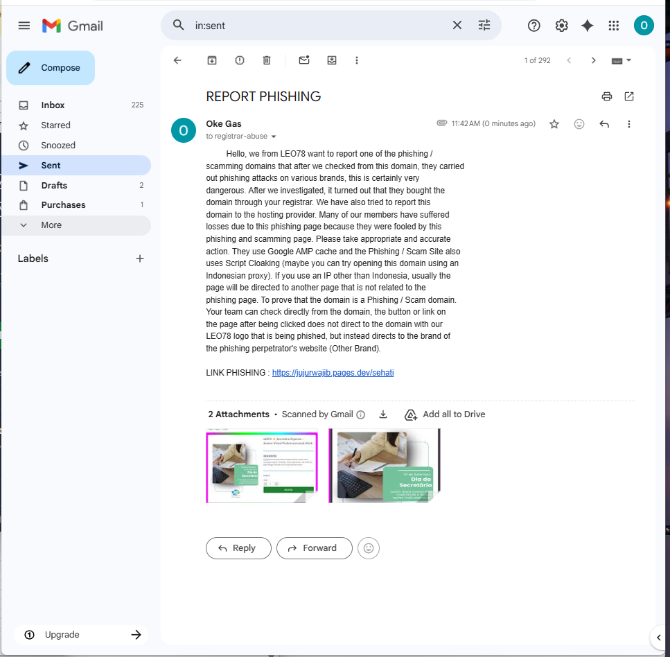The height and width of the screenshot is (657, 670).
Task: Click the sender name Oke Gas
Action: [x=224, y=124]
